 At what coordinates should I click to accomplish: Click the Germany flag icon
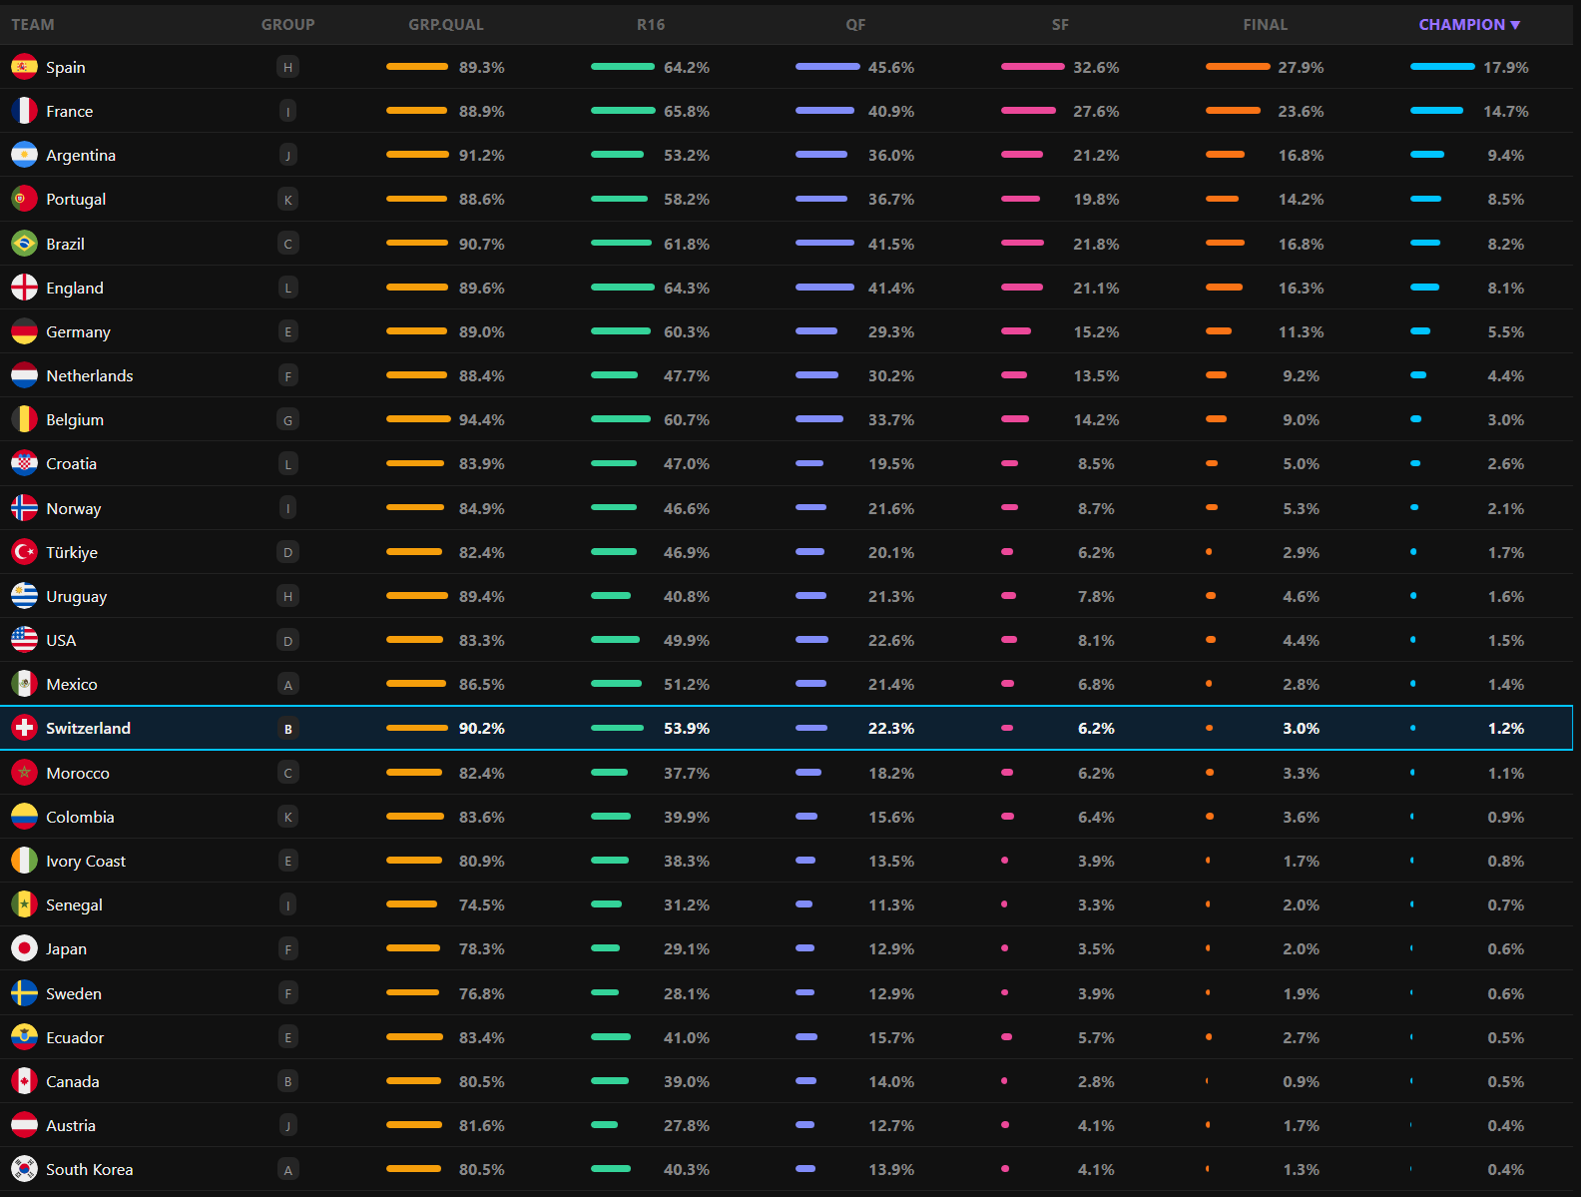(x=24, y=331)
